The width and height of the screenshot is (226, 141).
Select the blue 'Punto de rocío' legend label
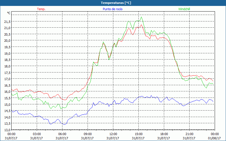[112, 9]
